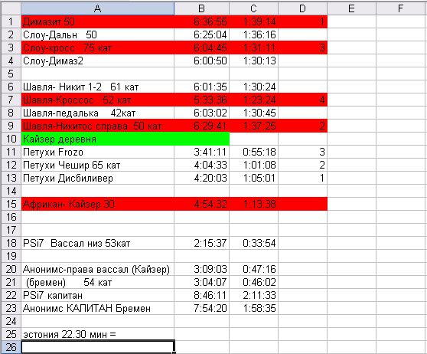Select row 10 header
Screen dimensions: 427x354
[x=11, y=139]
